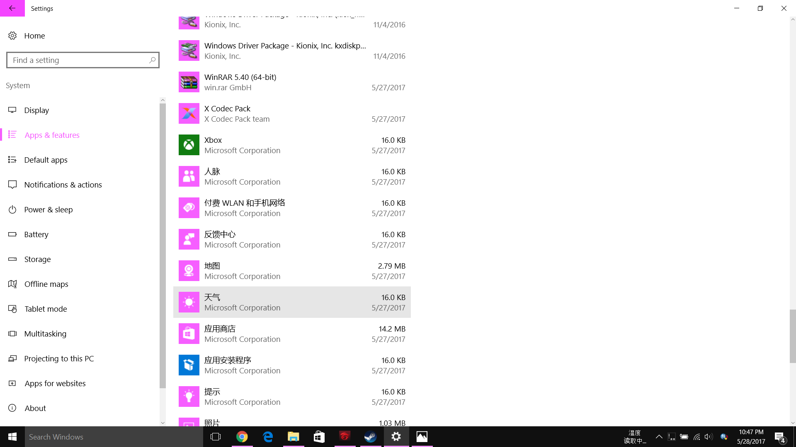
Task: Click the Kionix kxdiskp driver package icon
Action: click(x=189, y=50)
